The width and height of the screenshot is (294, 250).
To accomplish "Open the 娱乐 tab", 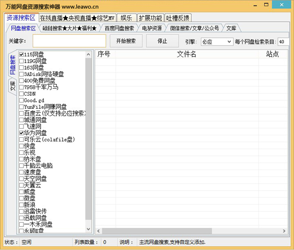I will point(126,18).
